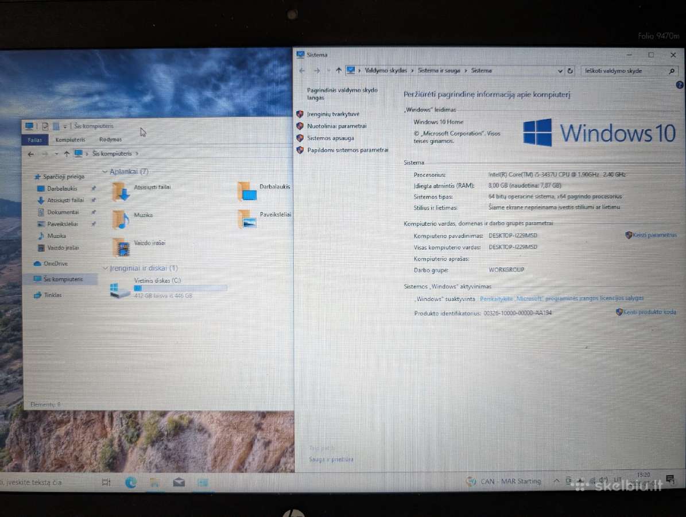Click the CAN - MAR Starting news widget
This screenshot has height=517, width=686.
[x=505, y=481]
